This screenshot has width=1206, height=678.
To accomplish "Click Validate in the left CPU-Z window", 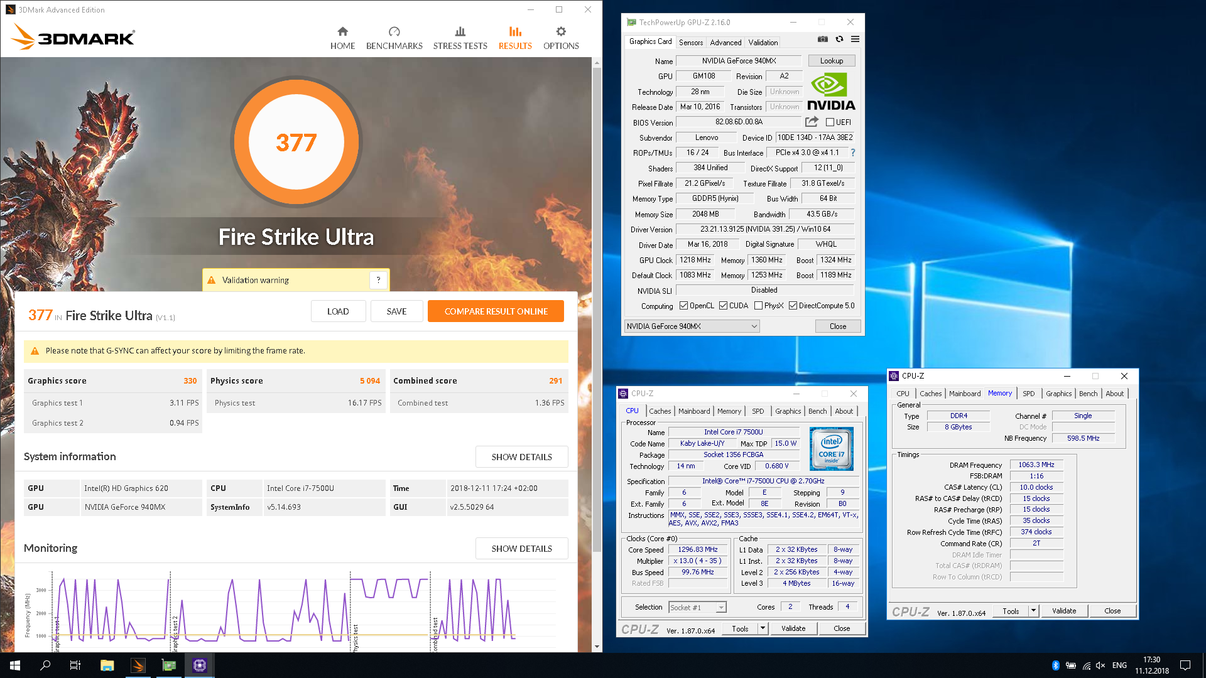I will click(793, 628).
